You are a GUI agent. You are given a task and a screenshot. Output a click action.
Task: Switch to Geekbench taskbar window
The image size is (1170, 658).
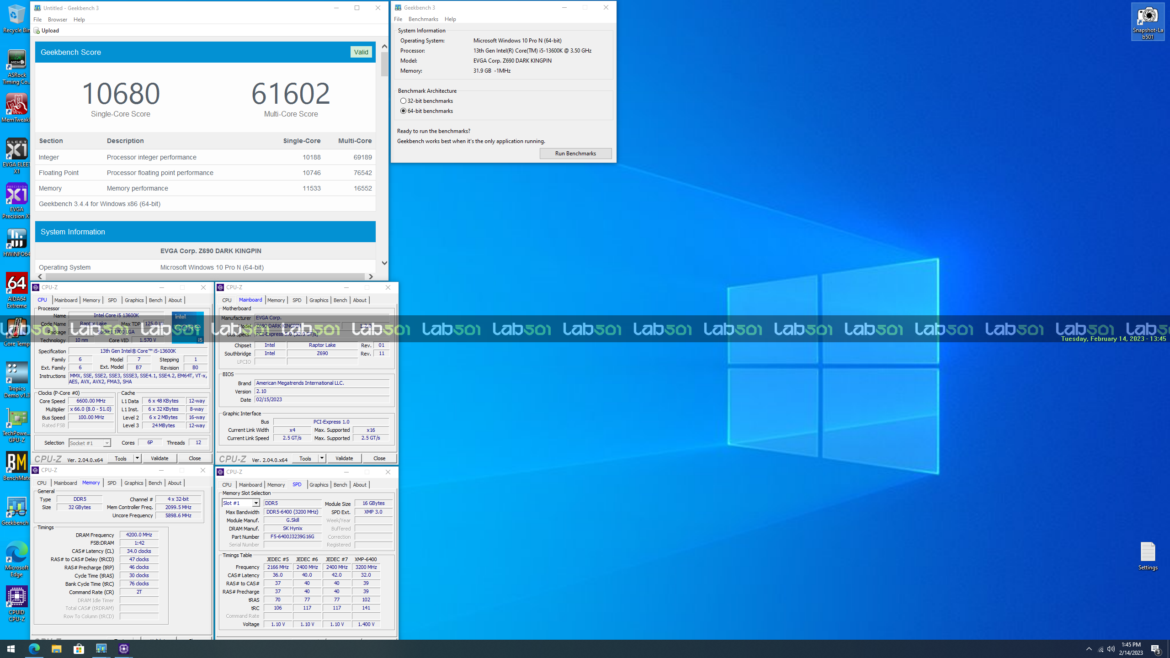(101, 649)
